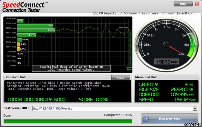Click the 'Ponderated Speed: 19738 kbps' text

[31, 83]
